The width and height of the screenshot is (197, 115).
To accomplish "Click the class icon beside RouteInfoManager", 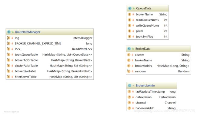I will [9, 32].
